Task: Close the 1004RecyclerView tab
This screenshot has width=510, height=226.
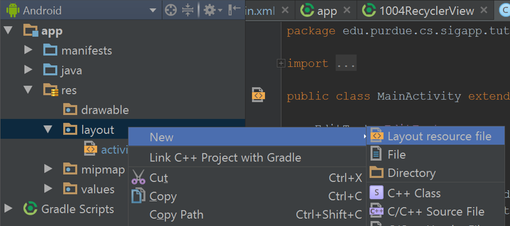Action: (484, 11)
